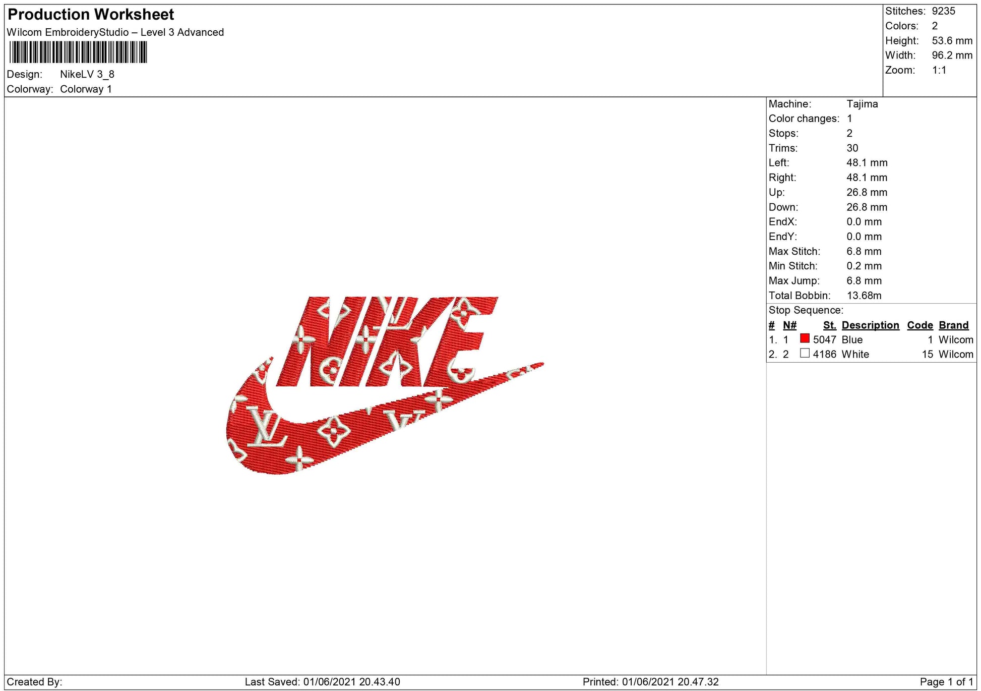
Task: Click the red color swatch for thread 5047
Action: (x=805, y=338)
